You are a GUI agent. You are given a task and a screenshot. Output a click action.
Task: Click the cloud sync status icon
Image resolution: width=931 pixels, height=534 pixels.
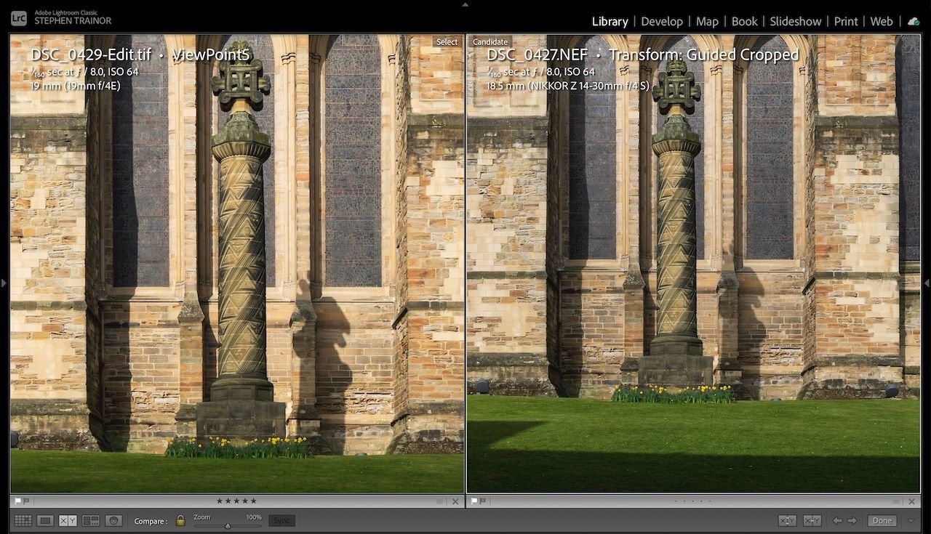(x=914, y=21)
